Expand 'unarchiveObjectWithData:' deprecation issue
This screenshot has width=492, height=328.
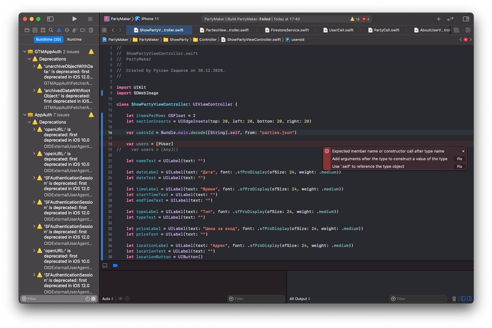pyautogui.click(x=34, y=66)
